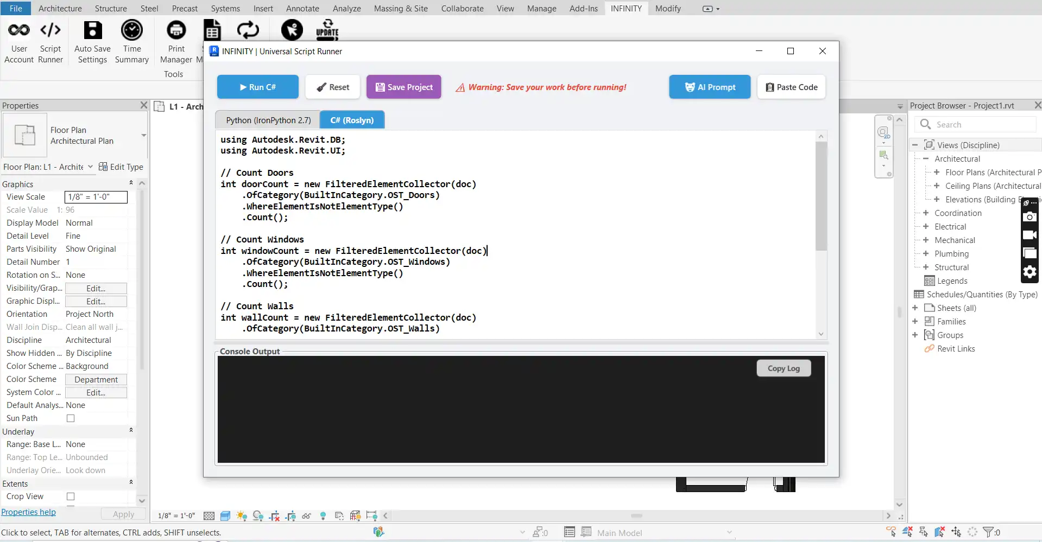1042x542 pixels.
Task: Toggle the Reveal Hidden Elements lightbulb
Action: (x=323, y=516)
